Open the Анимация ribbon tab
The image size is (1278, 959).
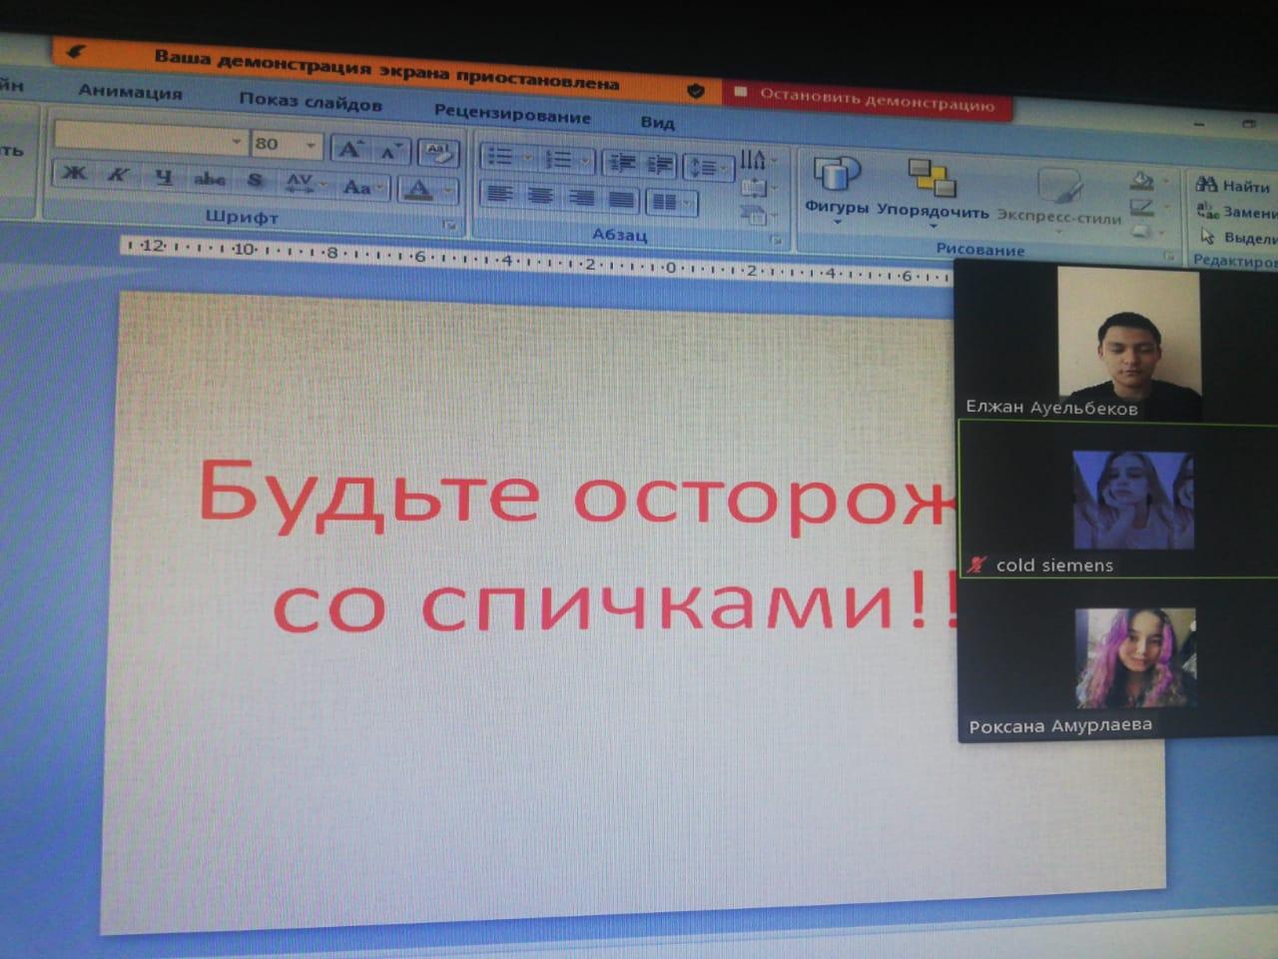coord(130,92)
